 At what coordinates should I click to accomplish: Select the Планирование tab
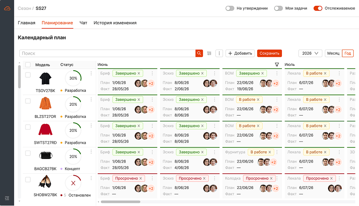point(57,23)
